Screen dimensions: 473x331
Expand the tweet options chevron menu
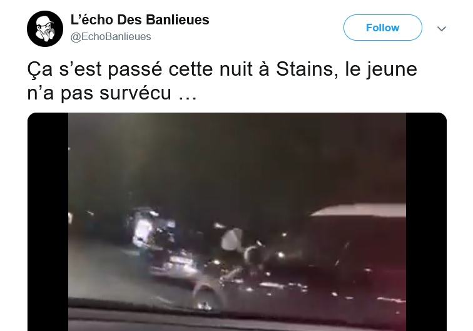point(441,29)
